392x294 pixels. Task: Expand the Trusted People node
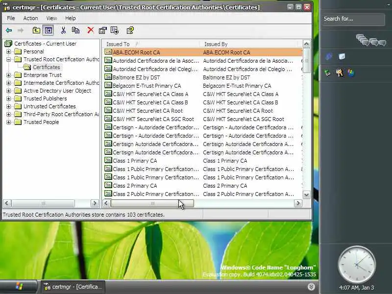(8, 122)
